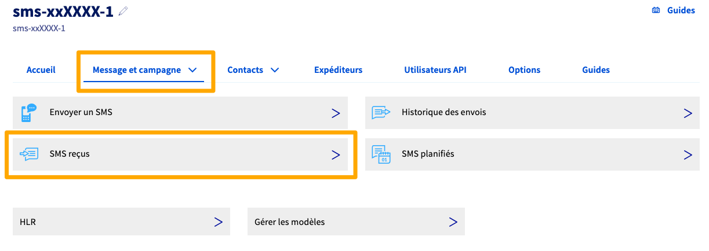
Task: Switch to the Accueil tab
Action: click(x=41, y=70)
